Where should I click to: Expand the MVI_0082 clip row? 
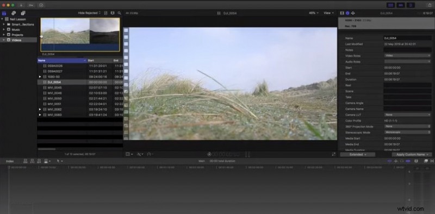coord(40,110)
